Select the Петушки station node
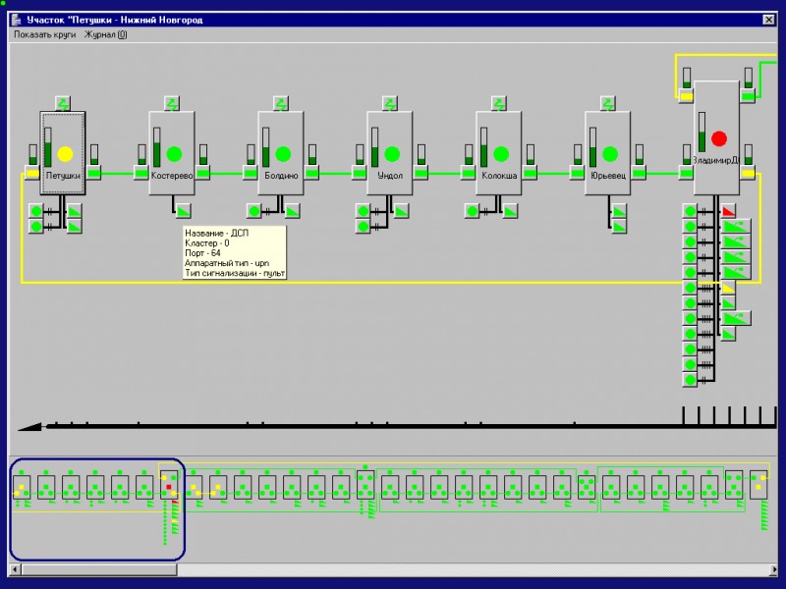 (64, 153)
